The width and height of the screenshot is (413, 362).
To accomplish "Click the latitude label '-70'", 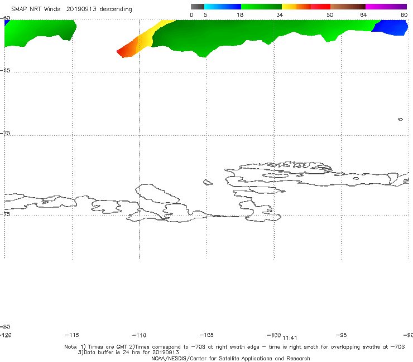I will pyautogui.click(x=5, y=134).
